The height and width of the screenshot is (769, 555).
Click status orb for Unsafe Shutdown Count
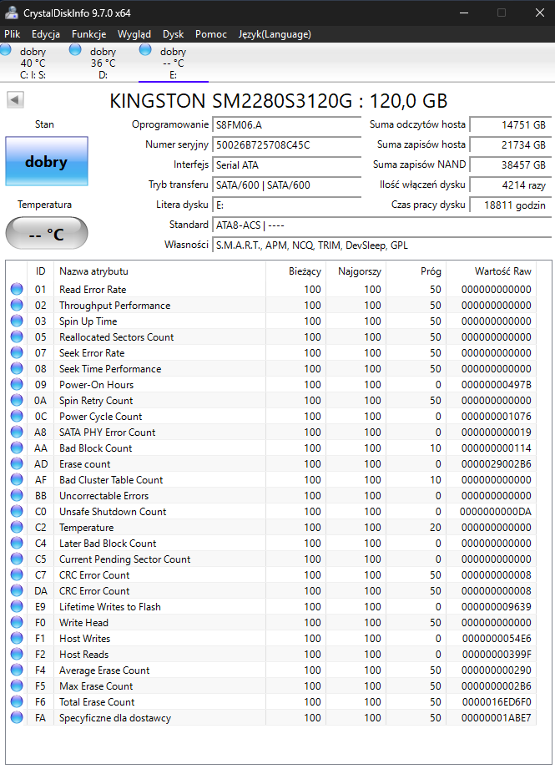pos(17,512)
